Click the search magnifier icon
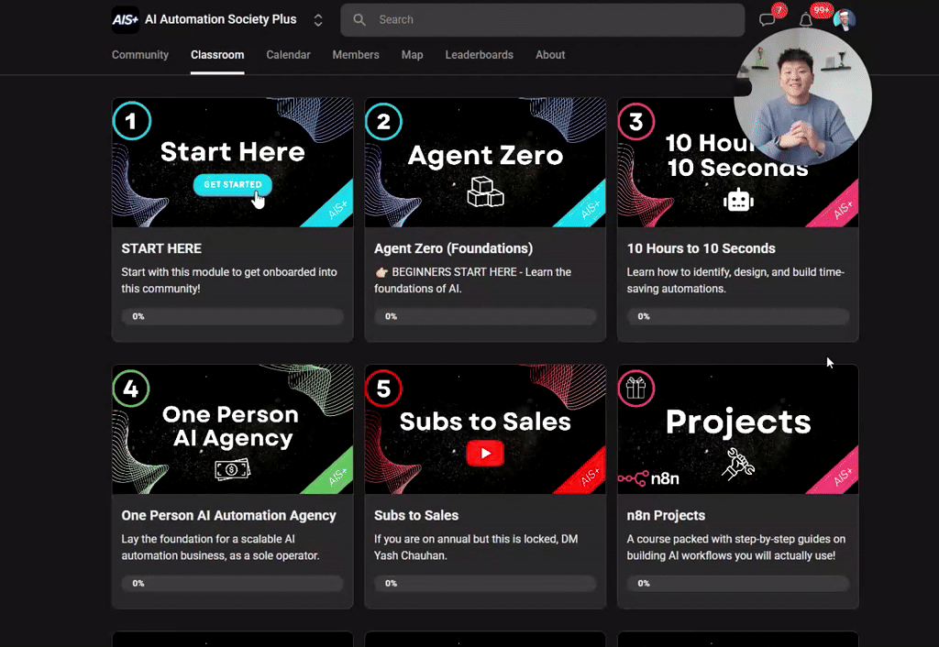939x647 pixels. tap(359, 19)
